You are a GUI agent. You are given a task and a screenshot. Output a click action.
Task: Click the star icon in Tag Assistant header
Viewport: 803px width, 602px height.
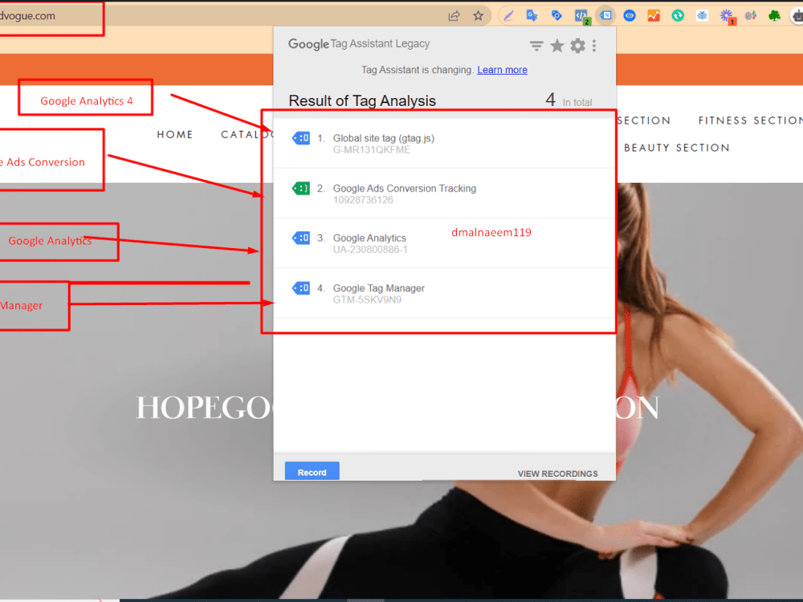click(556, 46)
